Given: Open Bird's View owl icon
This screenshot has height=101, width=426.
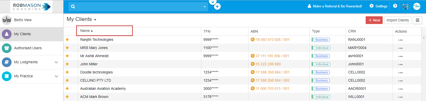Looking at the screenshot, I should [x=7, y=20].
